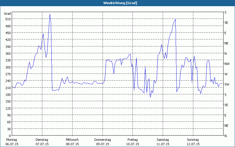This screenshot has width=235, height=147.
Task: Select the 'NE' compass label level with 30
Action: pos(226,126)
